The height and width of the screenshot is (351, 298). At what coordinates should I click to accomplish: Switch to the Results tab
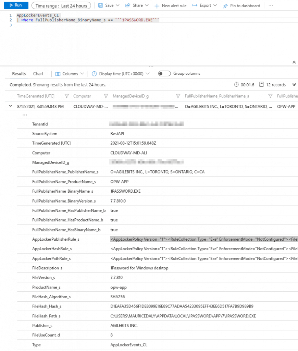click(x=19, y=74)
